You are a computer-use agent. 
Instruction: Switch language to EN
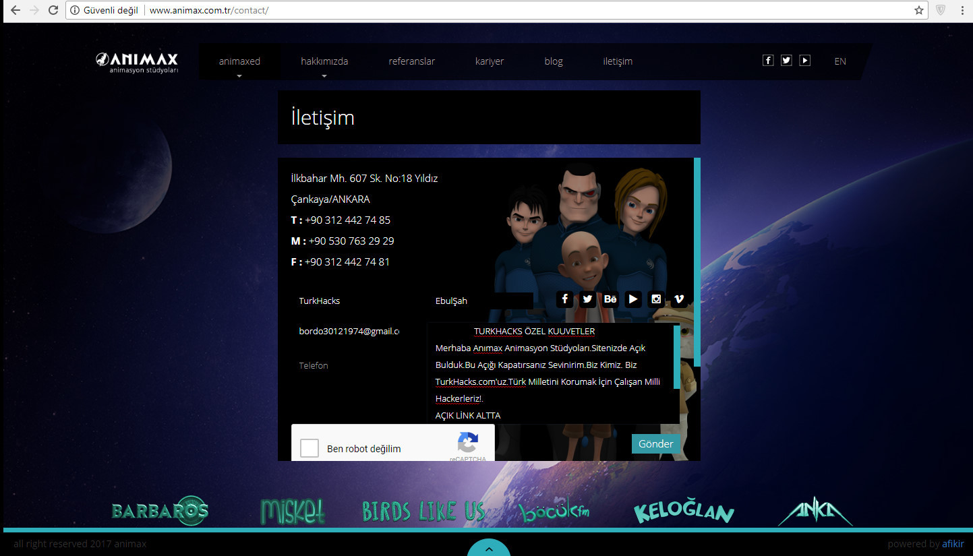[840, 61]
